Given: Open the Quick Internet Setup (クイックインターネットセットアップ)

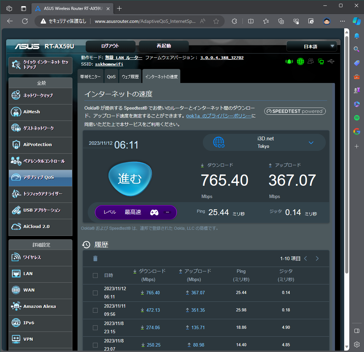Looking at the screenshot, I should (x=40, y=65).
